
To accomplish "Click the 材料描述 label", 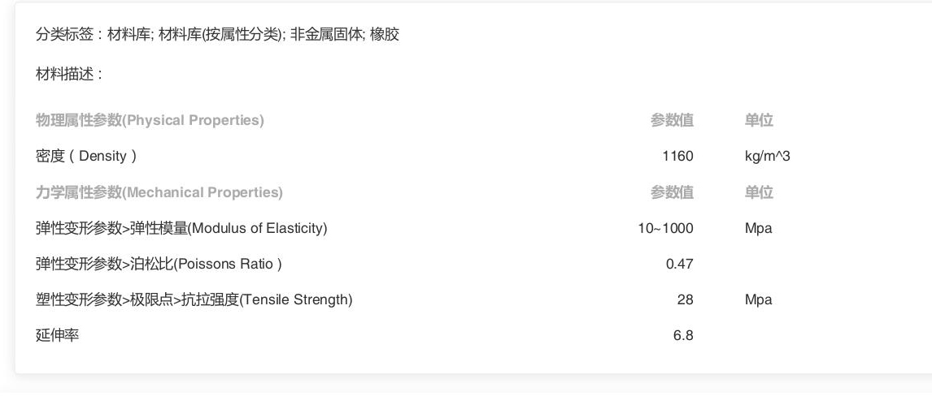I will tap(64, 75).
